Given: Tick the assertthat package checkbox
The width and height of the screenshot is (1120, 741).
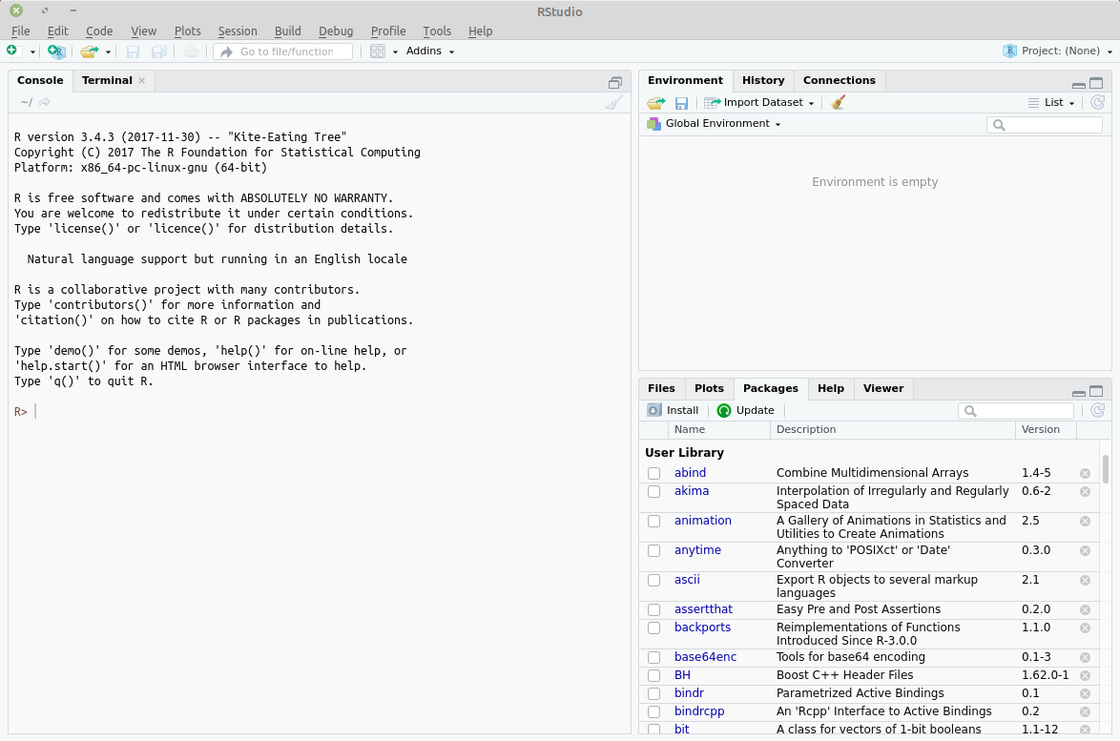Looking at the screenshot, I should click(653, 610).
